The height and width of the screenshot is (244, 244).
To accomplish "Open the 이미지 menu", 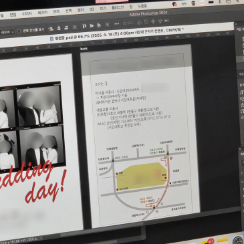I will point(27,14).
